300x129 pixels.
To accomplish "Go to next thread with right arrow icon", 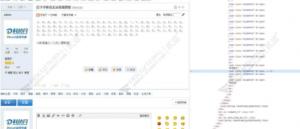I will coord(183,7).
